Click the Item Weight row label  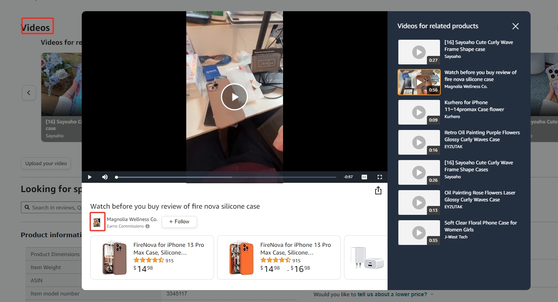point(46,267)
